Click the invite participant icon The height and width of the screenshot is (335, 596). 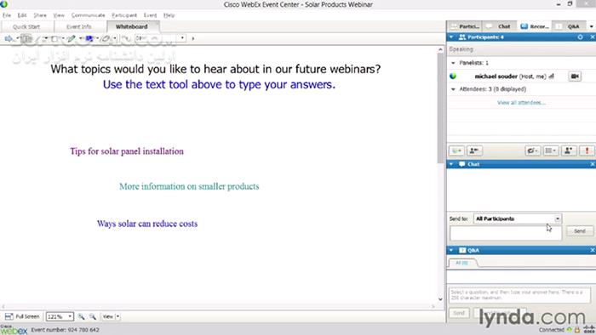tap(569, 151)
